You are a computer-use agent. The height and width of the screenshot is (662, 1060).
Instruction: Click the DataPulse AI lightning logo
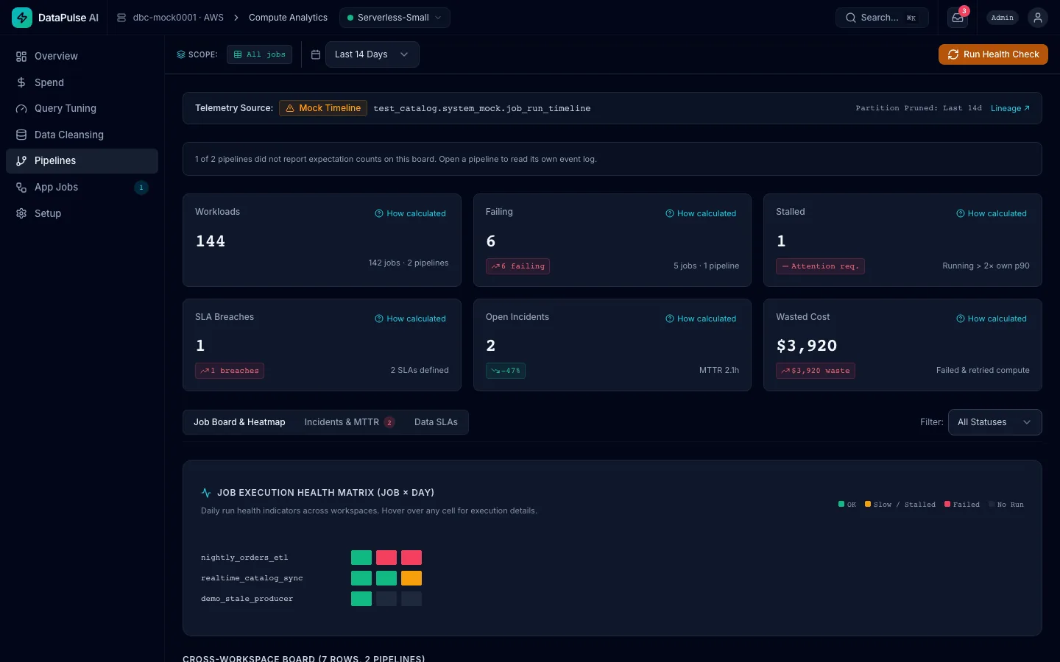[x=22, y=18]
